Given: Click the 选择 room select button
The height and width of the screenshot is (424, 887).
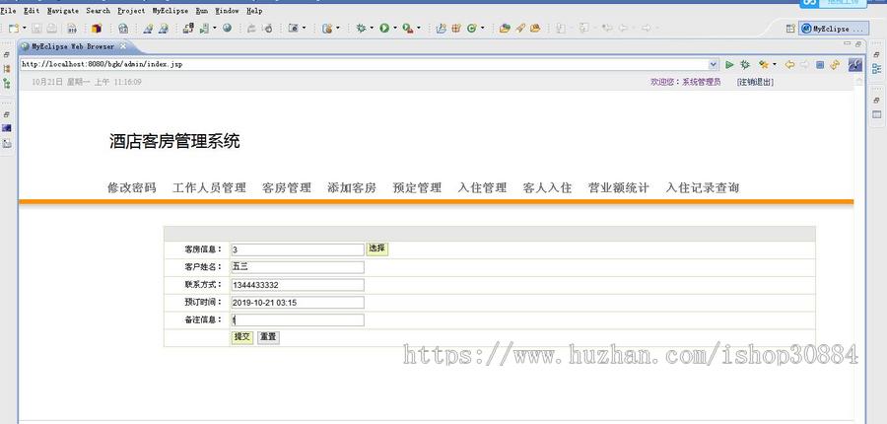Looking at the screenshot, I should (377, 248).
